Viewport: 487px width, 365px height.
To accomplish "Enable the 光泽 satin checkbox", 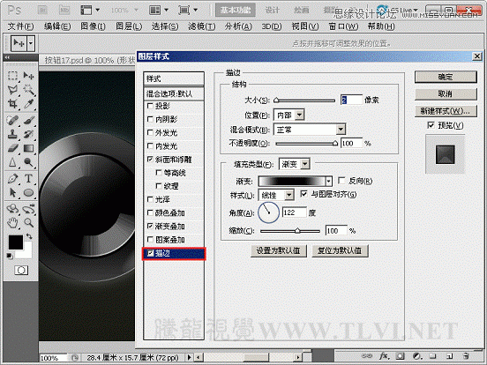I will point(150,199).
